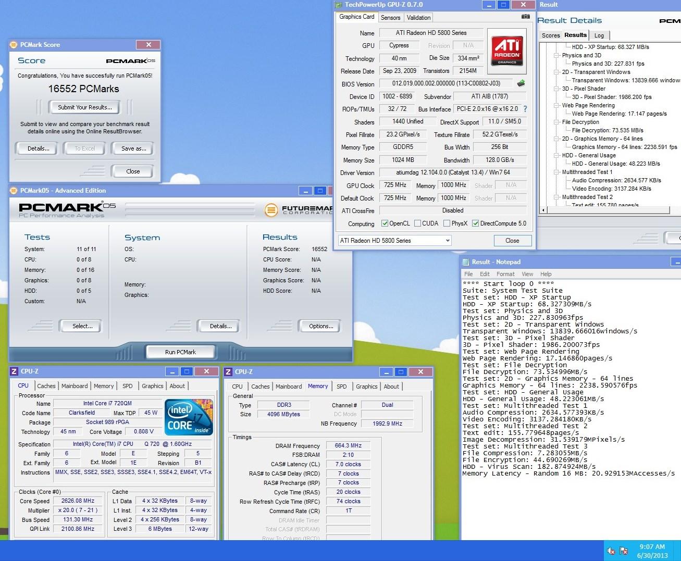The image size is (681, 561).
Task: Open the Notepad View menu
Action: [x=527, y=274]
